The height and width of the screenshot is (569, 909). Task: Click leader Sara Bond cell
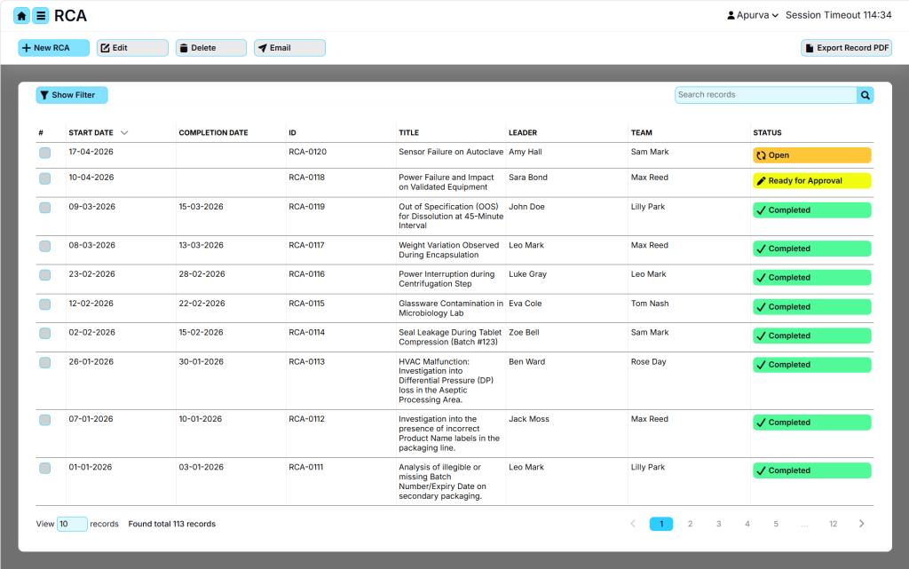[x=528, y=178]
